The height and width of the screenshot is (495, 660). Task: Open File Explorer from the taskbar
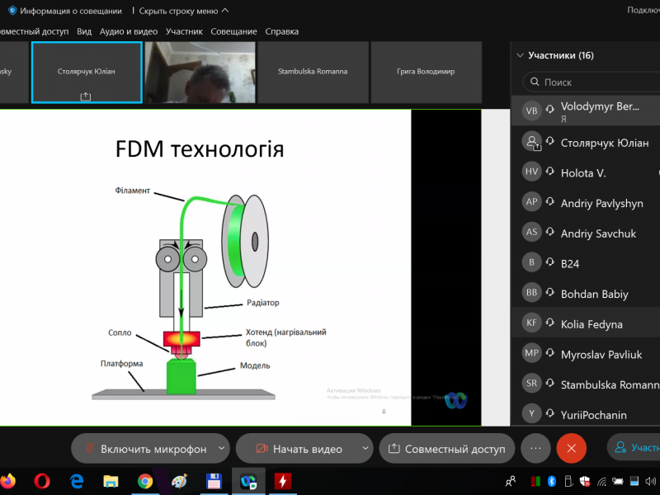click(x=111, y=480)
